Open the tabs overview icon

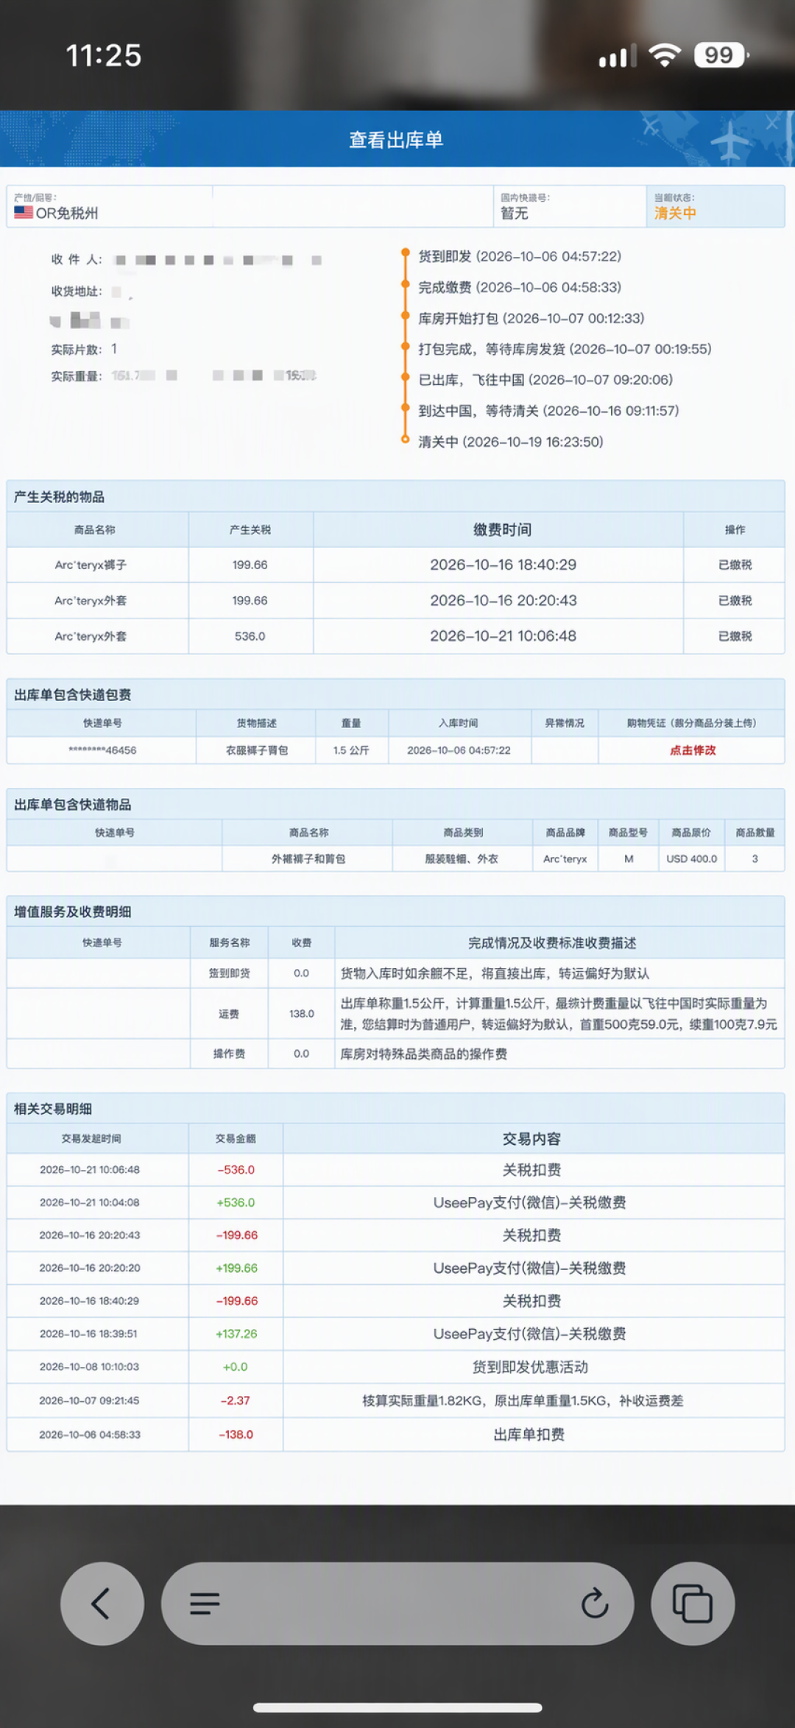pos(693,1604)
